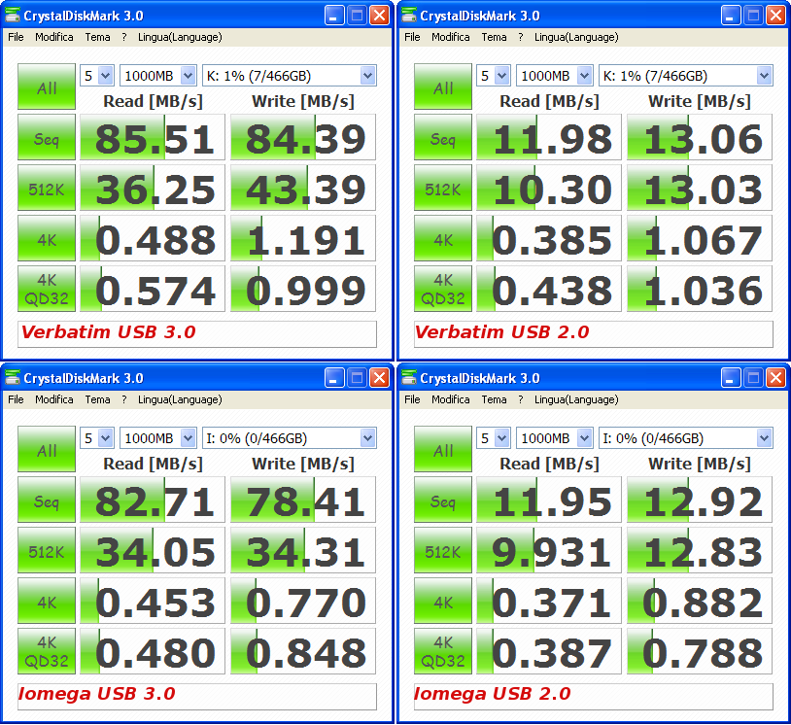Open drive K: dropdown in Verbatim USB 2.0 window
The width and height of the screenshot is (791, 725).
click(686, 76)
